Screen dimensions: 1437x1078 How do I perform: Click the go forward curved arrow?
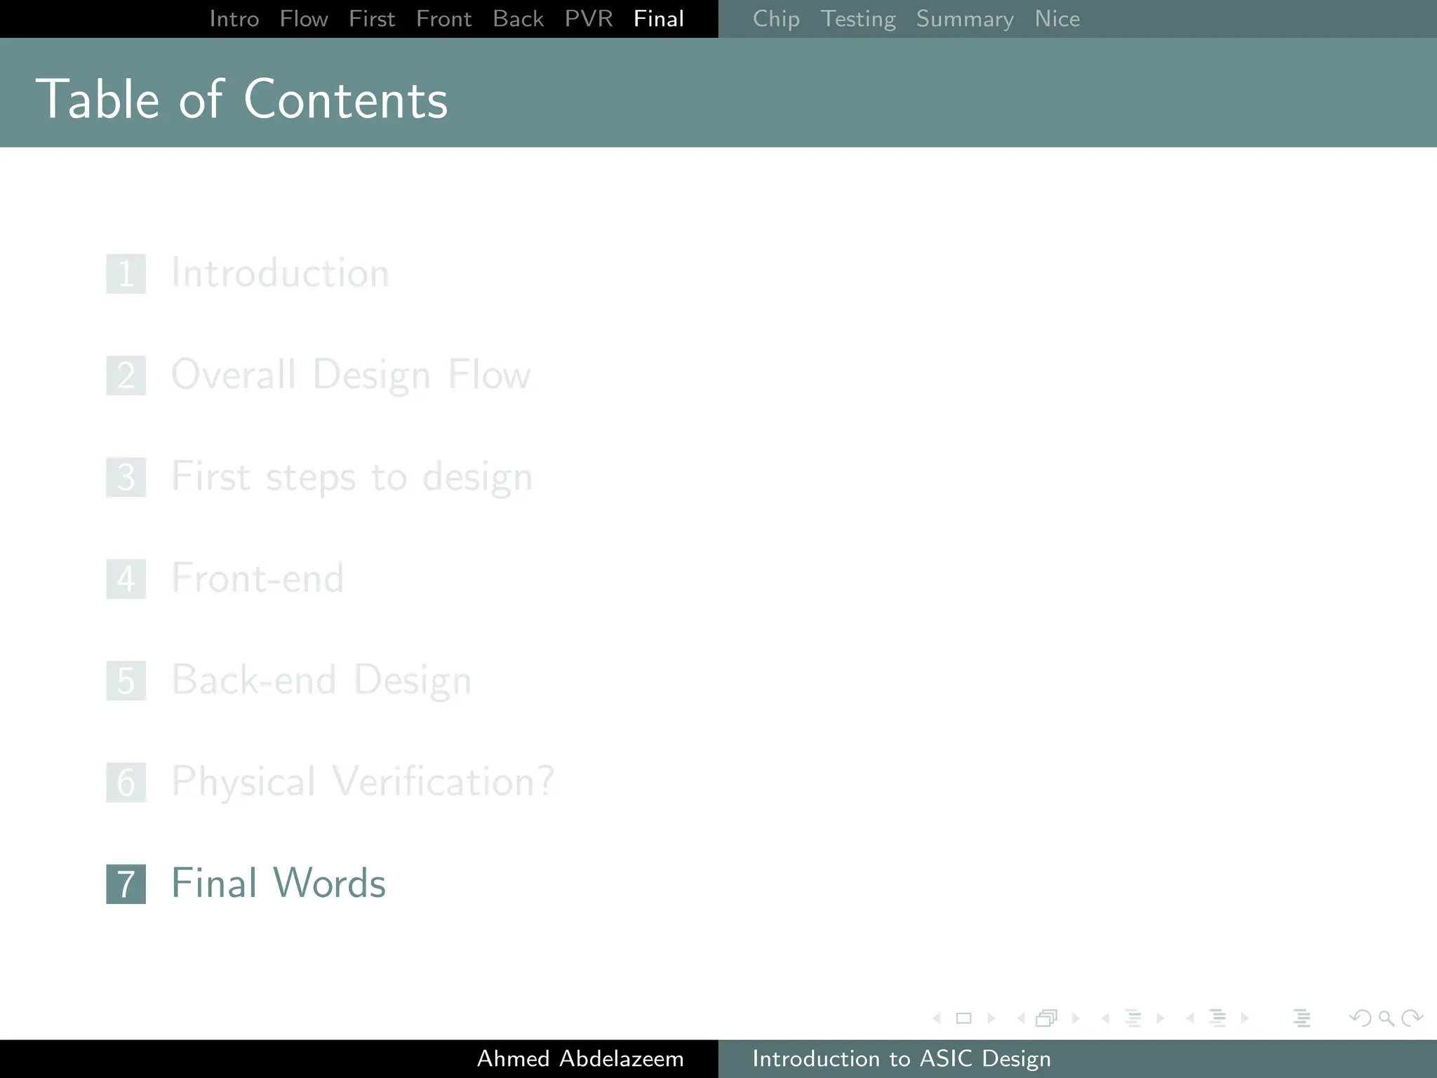click(x=1412, y=1018)
